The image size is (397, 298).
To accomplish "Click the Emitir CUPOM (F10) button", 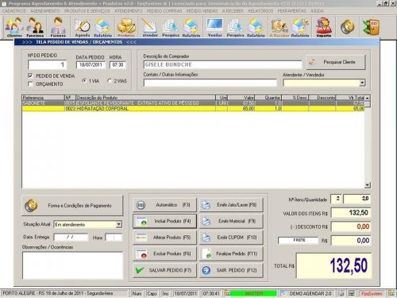I will (x=231, y=238).
